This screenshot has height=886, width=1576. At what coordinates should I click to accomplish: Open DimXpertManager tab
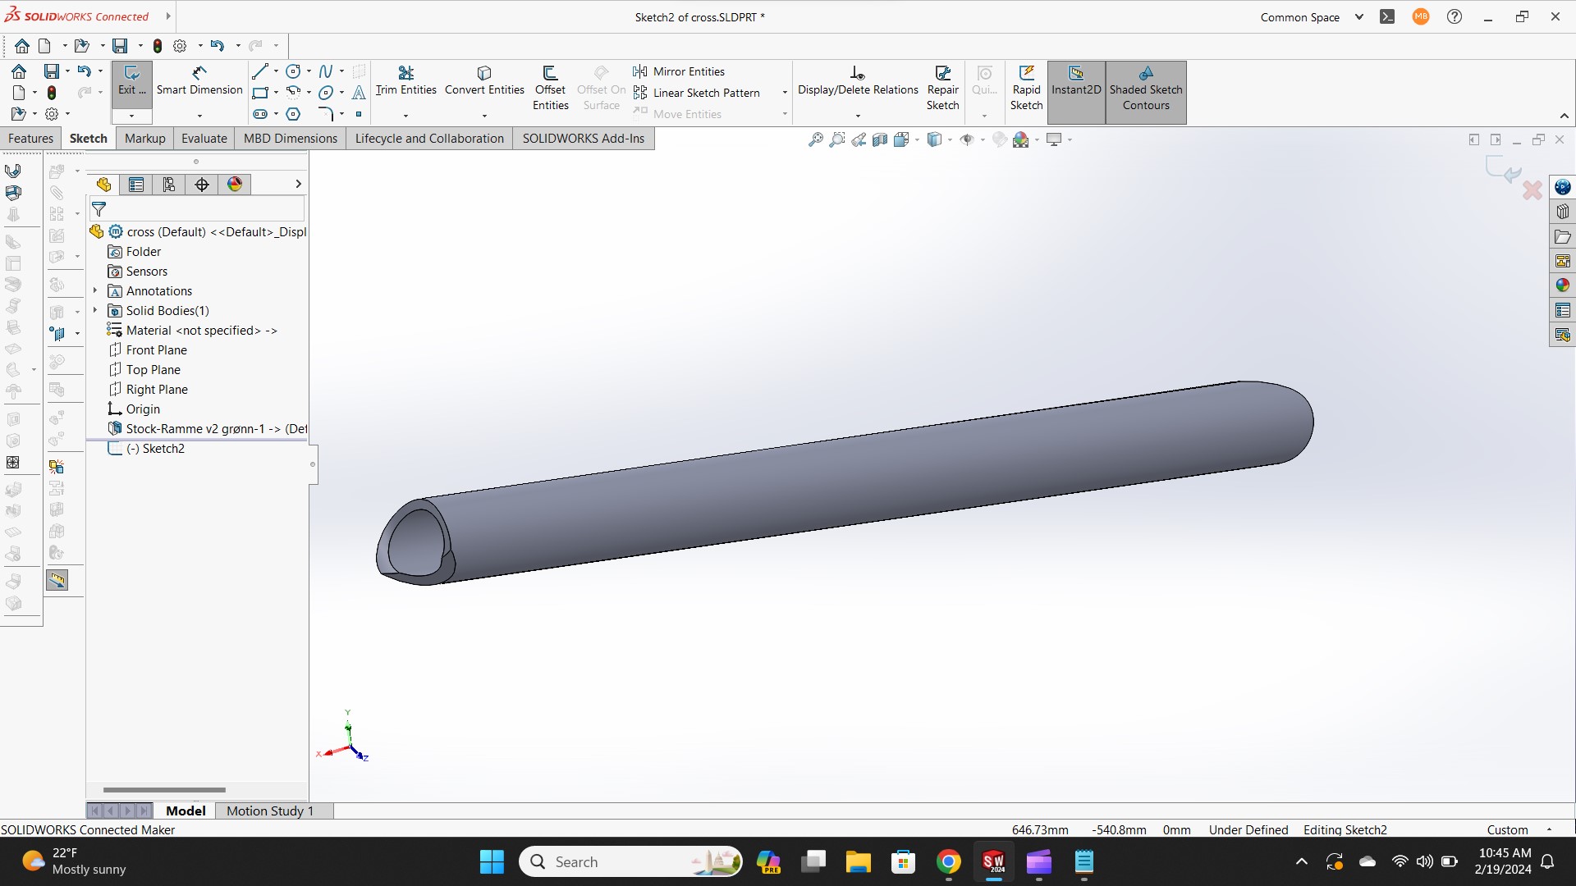202,185
